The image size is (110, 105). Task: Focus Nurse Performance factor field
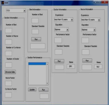[x=85, y=40]
